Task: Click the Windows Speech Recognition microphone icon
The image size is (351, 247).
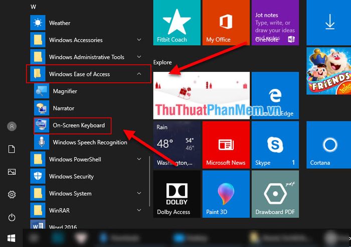Action: [42, 142]
